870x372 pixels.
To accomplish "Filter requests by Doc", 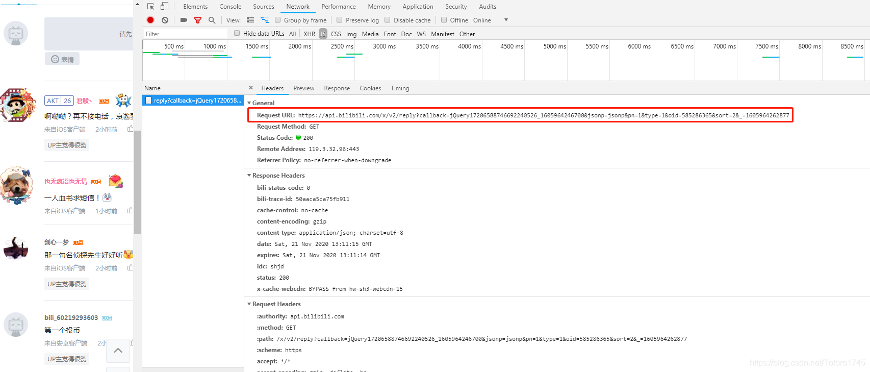I will (406, 34).
